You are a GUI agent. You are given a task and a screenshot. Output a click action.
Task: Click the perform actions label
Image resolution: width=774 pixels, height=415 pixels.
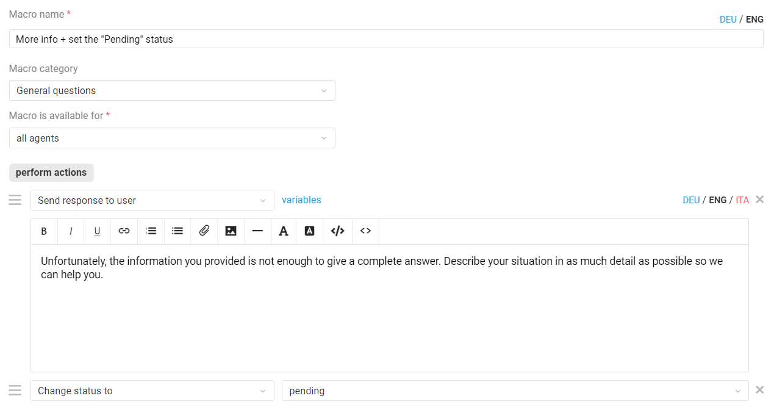pyautogui.click(x=51, y=172)
